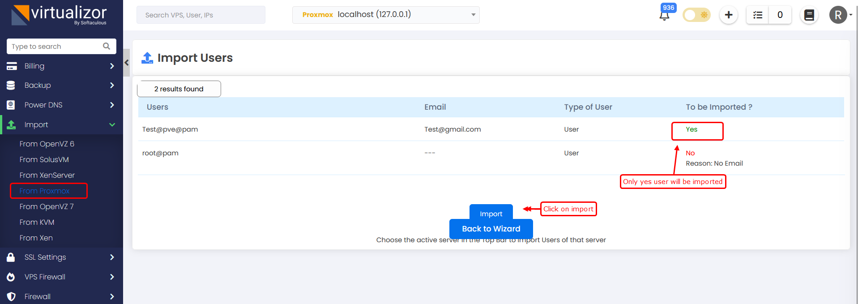
Task: Open the R user profile avatar
Action: coord(838,15)
